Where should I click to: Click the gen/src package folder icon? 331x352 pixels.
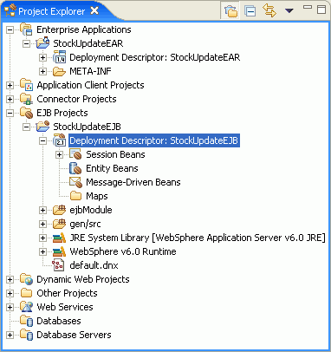[60, 224]
